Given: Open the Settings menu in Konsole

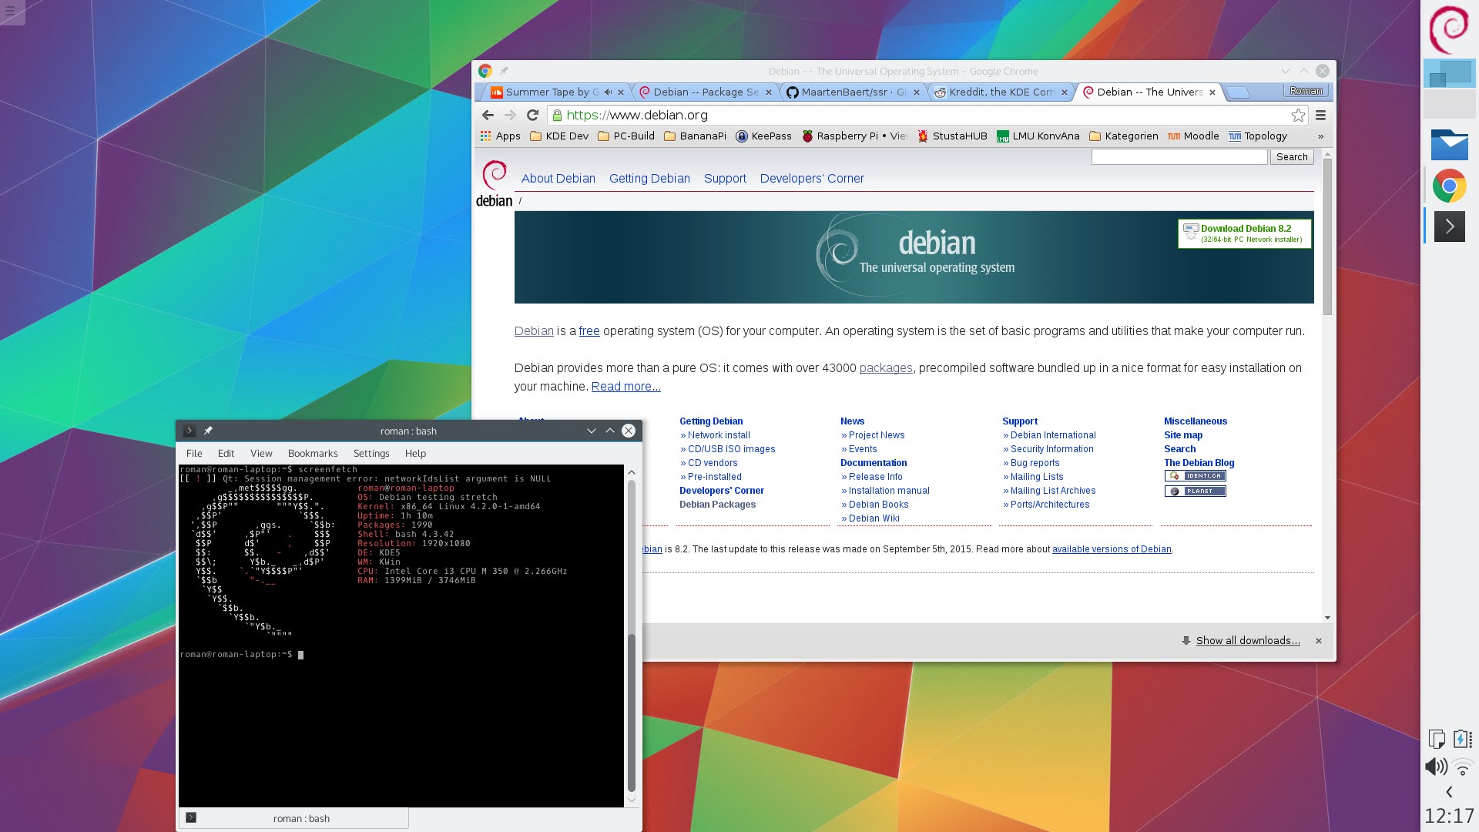Looking at the screenshot, I should [x=371, y=453].
